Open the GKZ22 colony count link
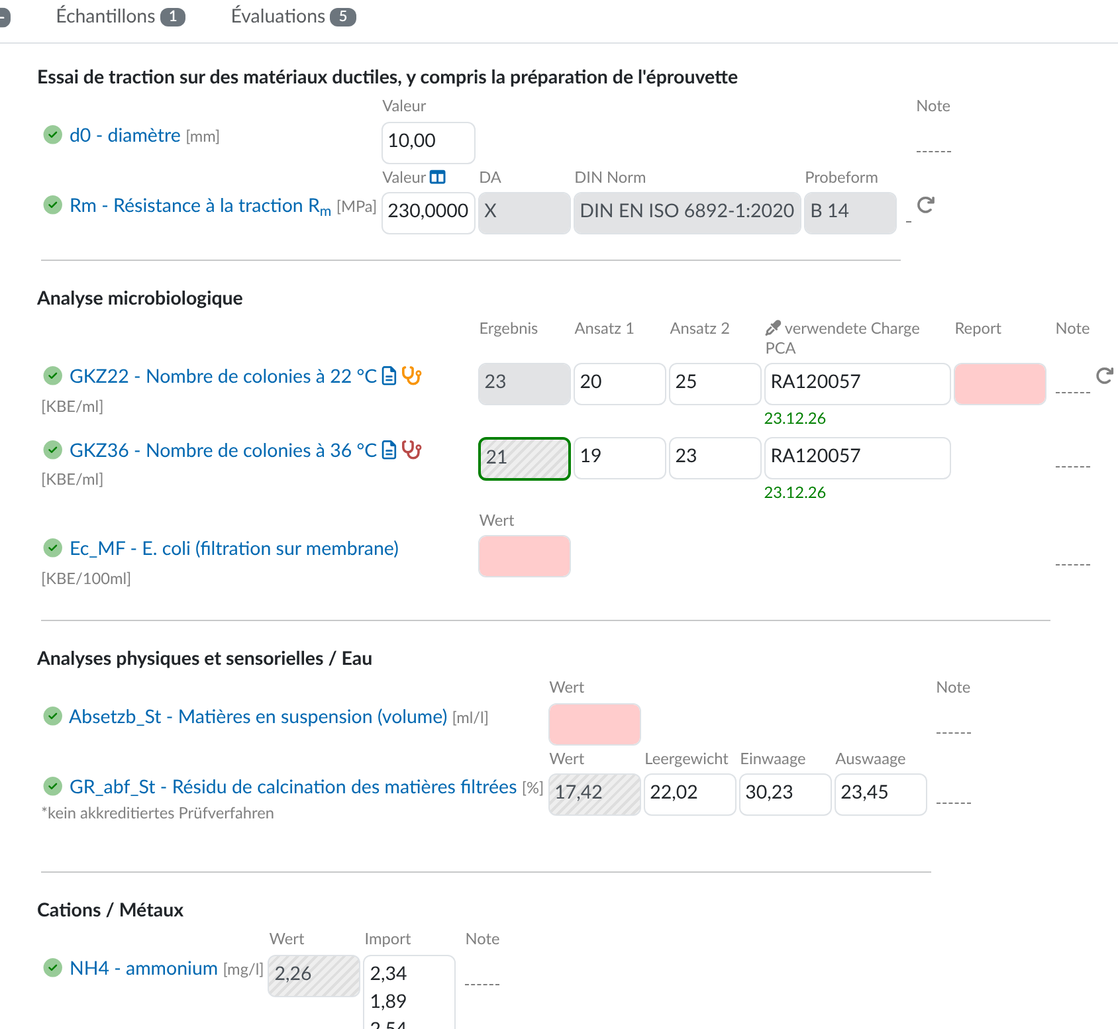 (223, 376)
